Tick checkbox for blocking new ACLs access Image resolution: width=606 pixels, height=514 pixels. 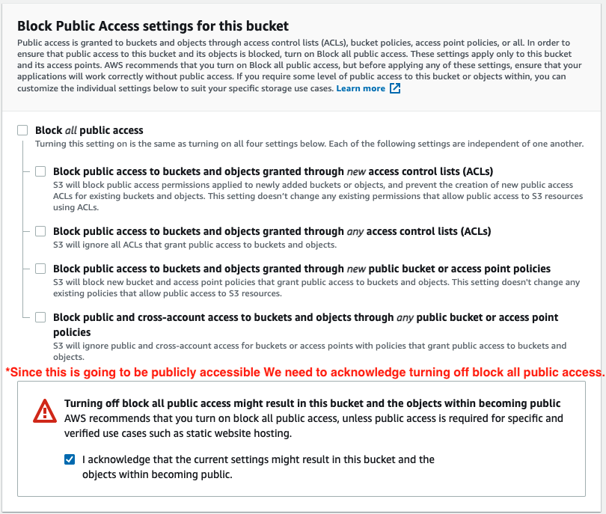point(40,171)
